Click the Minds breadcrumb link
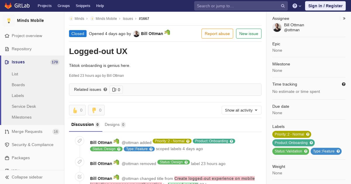 79,18
